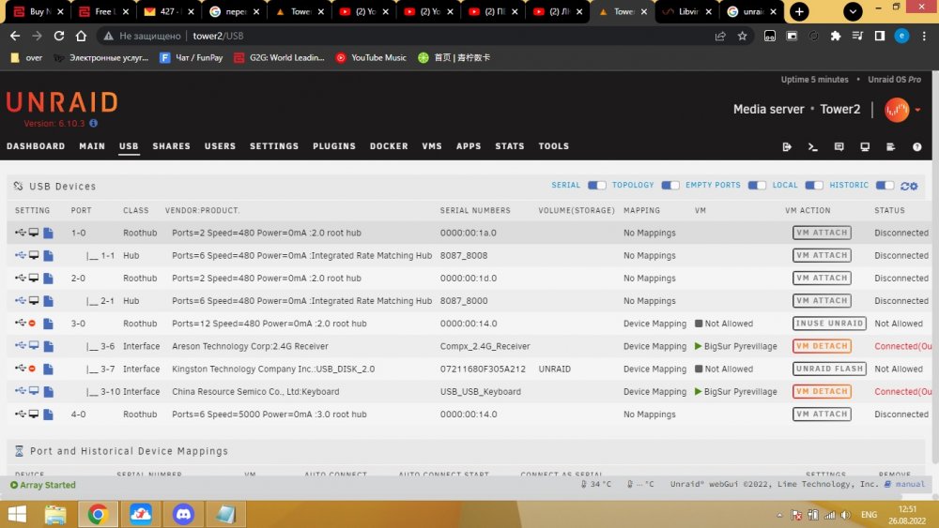This screenshot has height=528, width=939.
Task: Click the monitor icon in the 4-0 Roothub row
Action: coord(34,415)
